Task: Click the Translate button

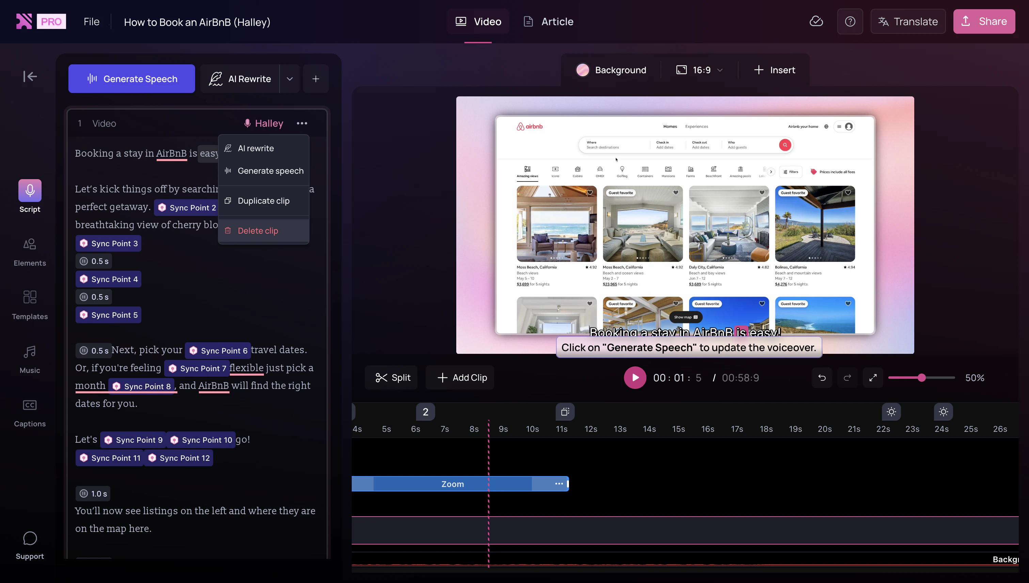Action: [908, 21]
